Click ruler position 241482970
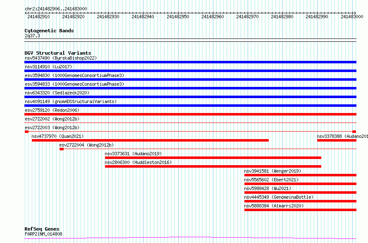The width and height of the screenshot is (368, 243). pos(247,17)
